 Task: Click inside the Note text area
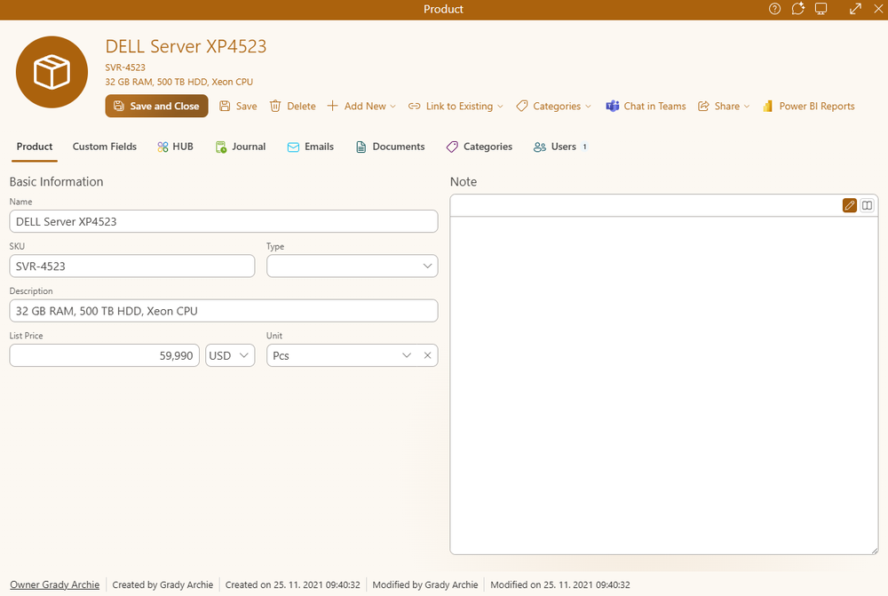(663, 385)
